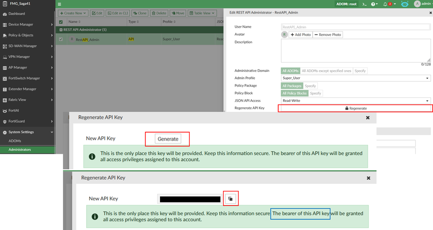The image size is (433, 230).
Task: Open the Create New dropdown
Action: tap(73, 13)
